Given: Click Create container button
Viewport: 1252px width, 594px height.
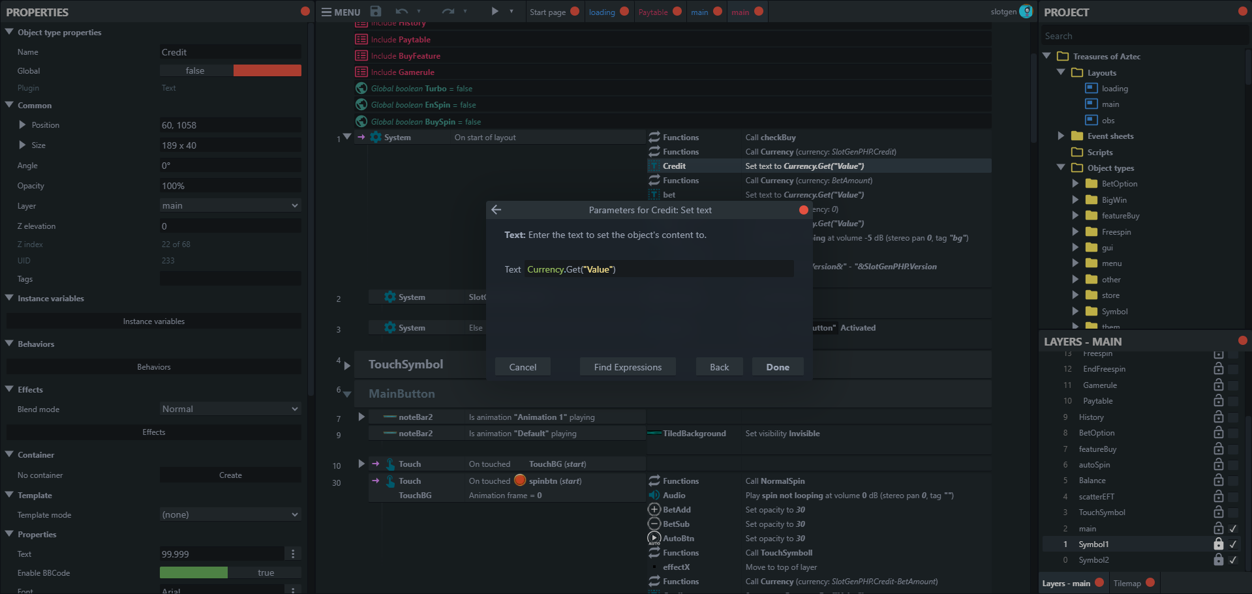Looking at the screenshot, I should 230,475.
